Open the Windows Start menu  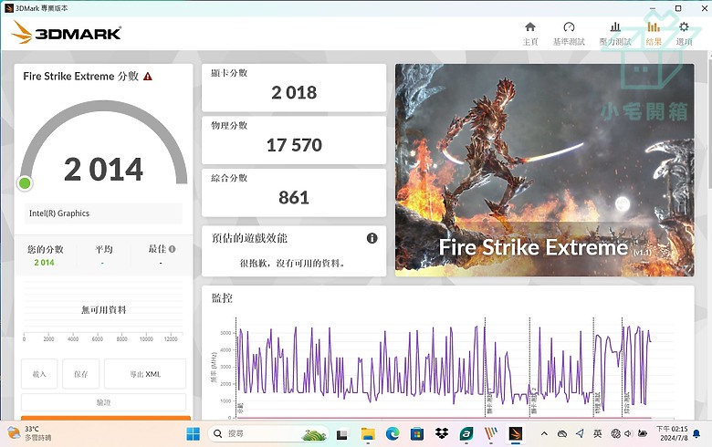[x=193, y=434]
